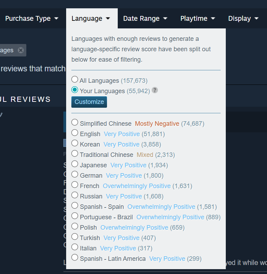Click the Very Positive score next to Korean

point(122,144)
